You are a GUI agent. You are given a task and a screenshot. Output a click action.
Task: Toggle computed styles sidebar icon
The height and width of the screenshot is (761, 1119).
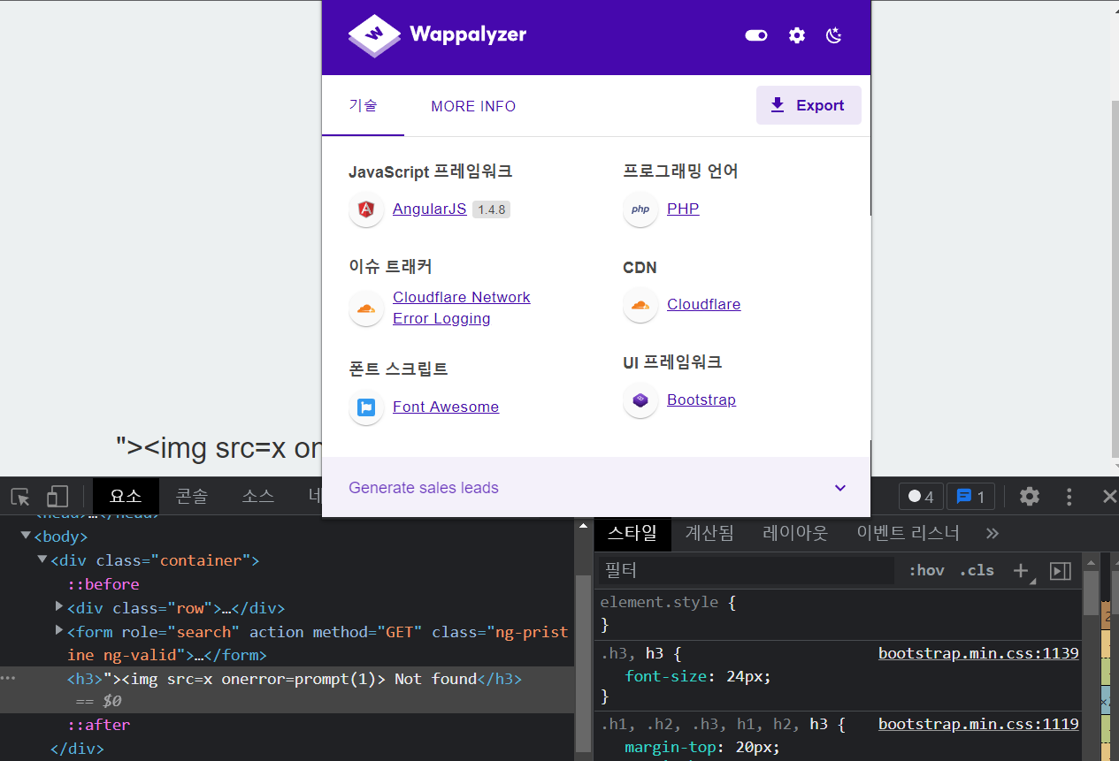1061,571
